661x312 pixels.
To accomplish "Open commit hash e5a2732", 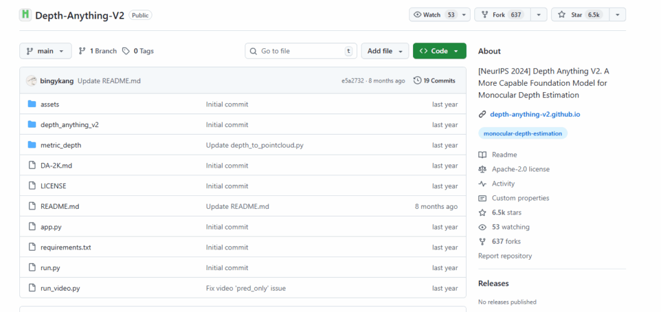I will pos(353,81).
